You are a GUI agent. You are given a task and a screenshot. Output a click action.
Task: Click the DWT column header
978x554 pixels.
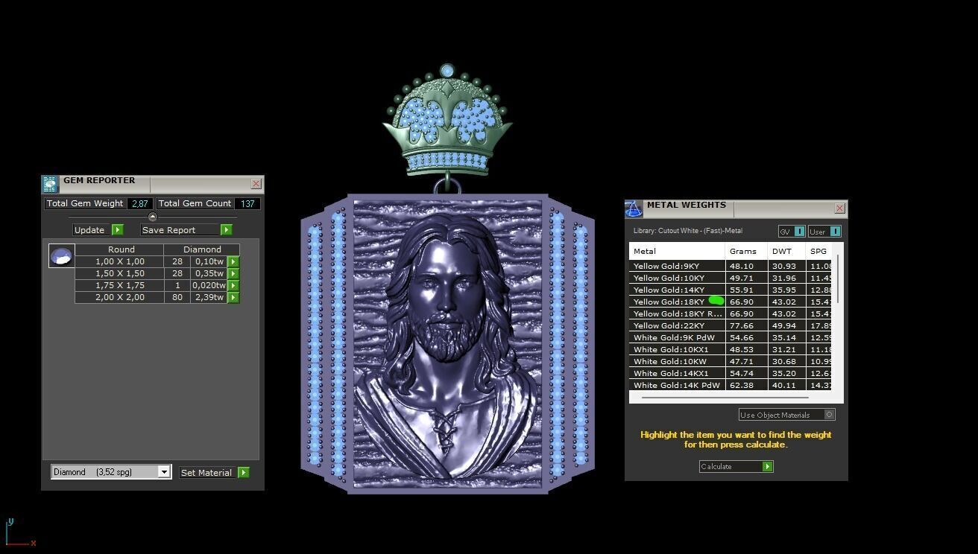coord(786,251)
